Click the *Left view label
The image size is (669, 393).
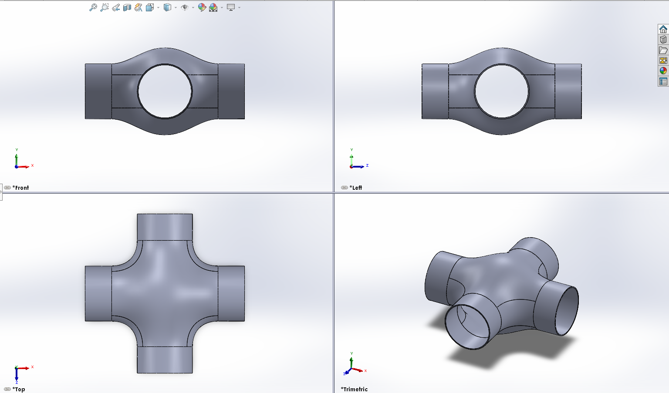[356, 188]
